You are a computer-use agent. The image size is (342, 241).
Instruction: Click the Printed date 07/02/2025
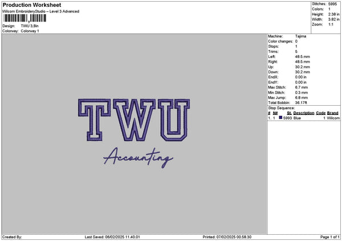(x=227, y=237)
